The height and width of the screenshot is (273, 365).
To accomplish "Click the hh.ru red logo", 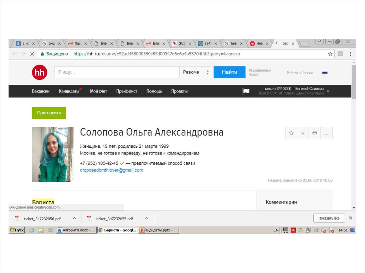I will tap(39, 73).
